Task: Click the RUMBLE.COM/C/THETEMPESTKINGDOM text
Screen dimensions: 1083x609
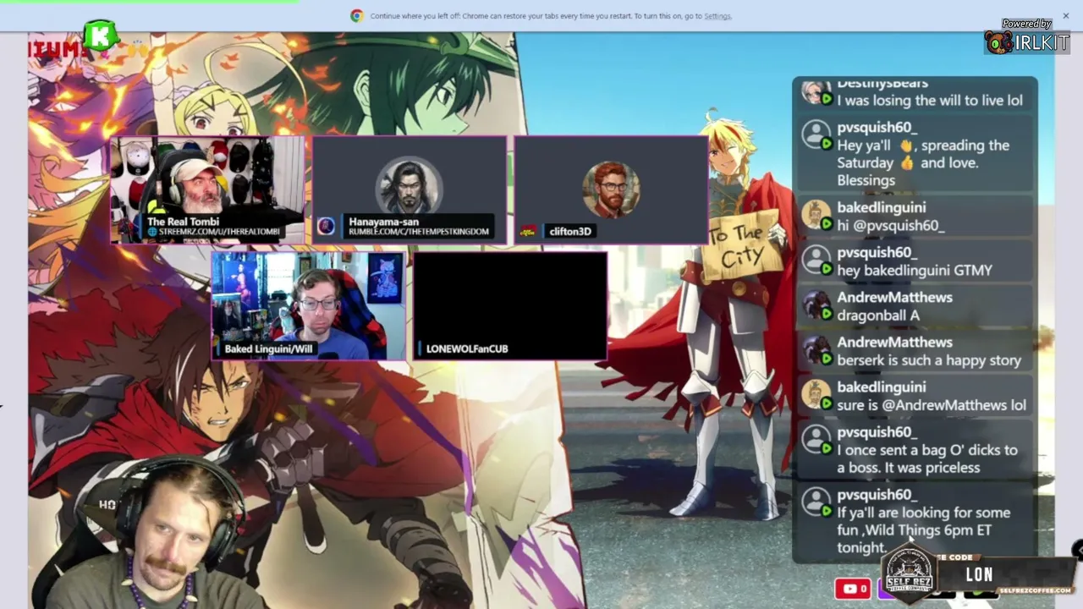Action: click(x=419, y=232)
